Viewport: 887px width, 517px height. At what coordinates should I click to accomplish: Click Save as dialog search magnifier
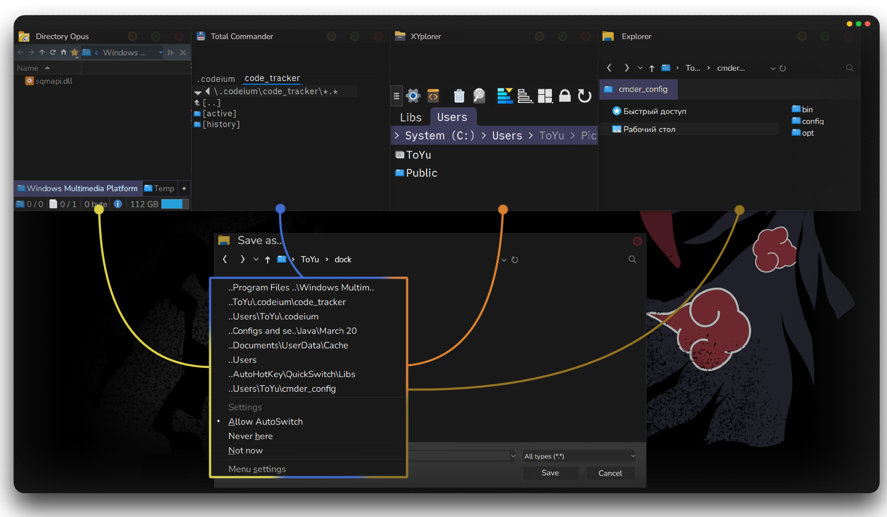tap(632, 259)
